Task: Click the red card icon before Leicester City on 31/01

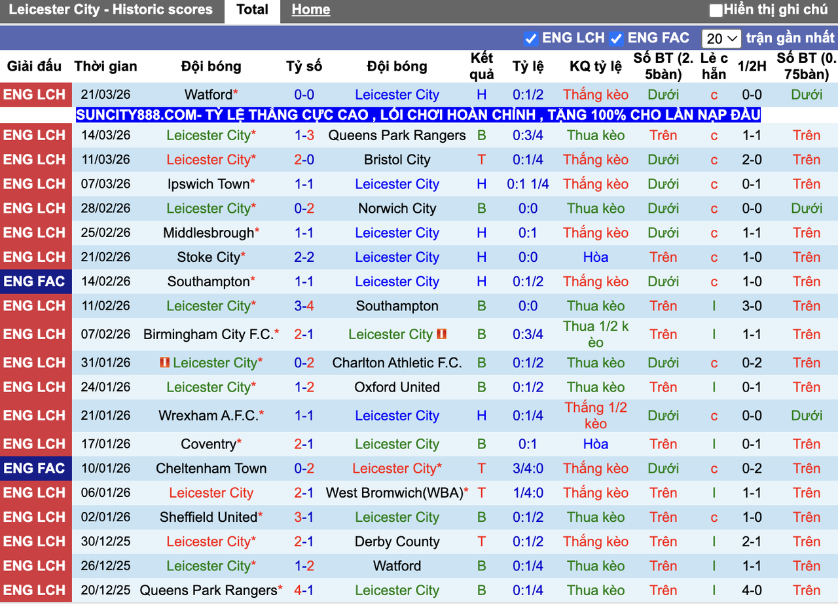Action: [x=166, y=362]
